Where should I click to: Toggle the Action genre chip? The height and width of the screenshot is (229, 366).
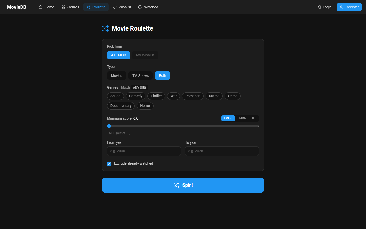[x=115, y=96]
